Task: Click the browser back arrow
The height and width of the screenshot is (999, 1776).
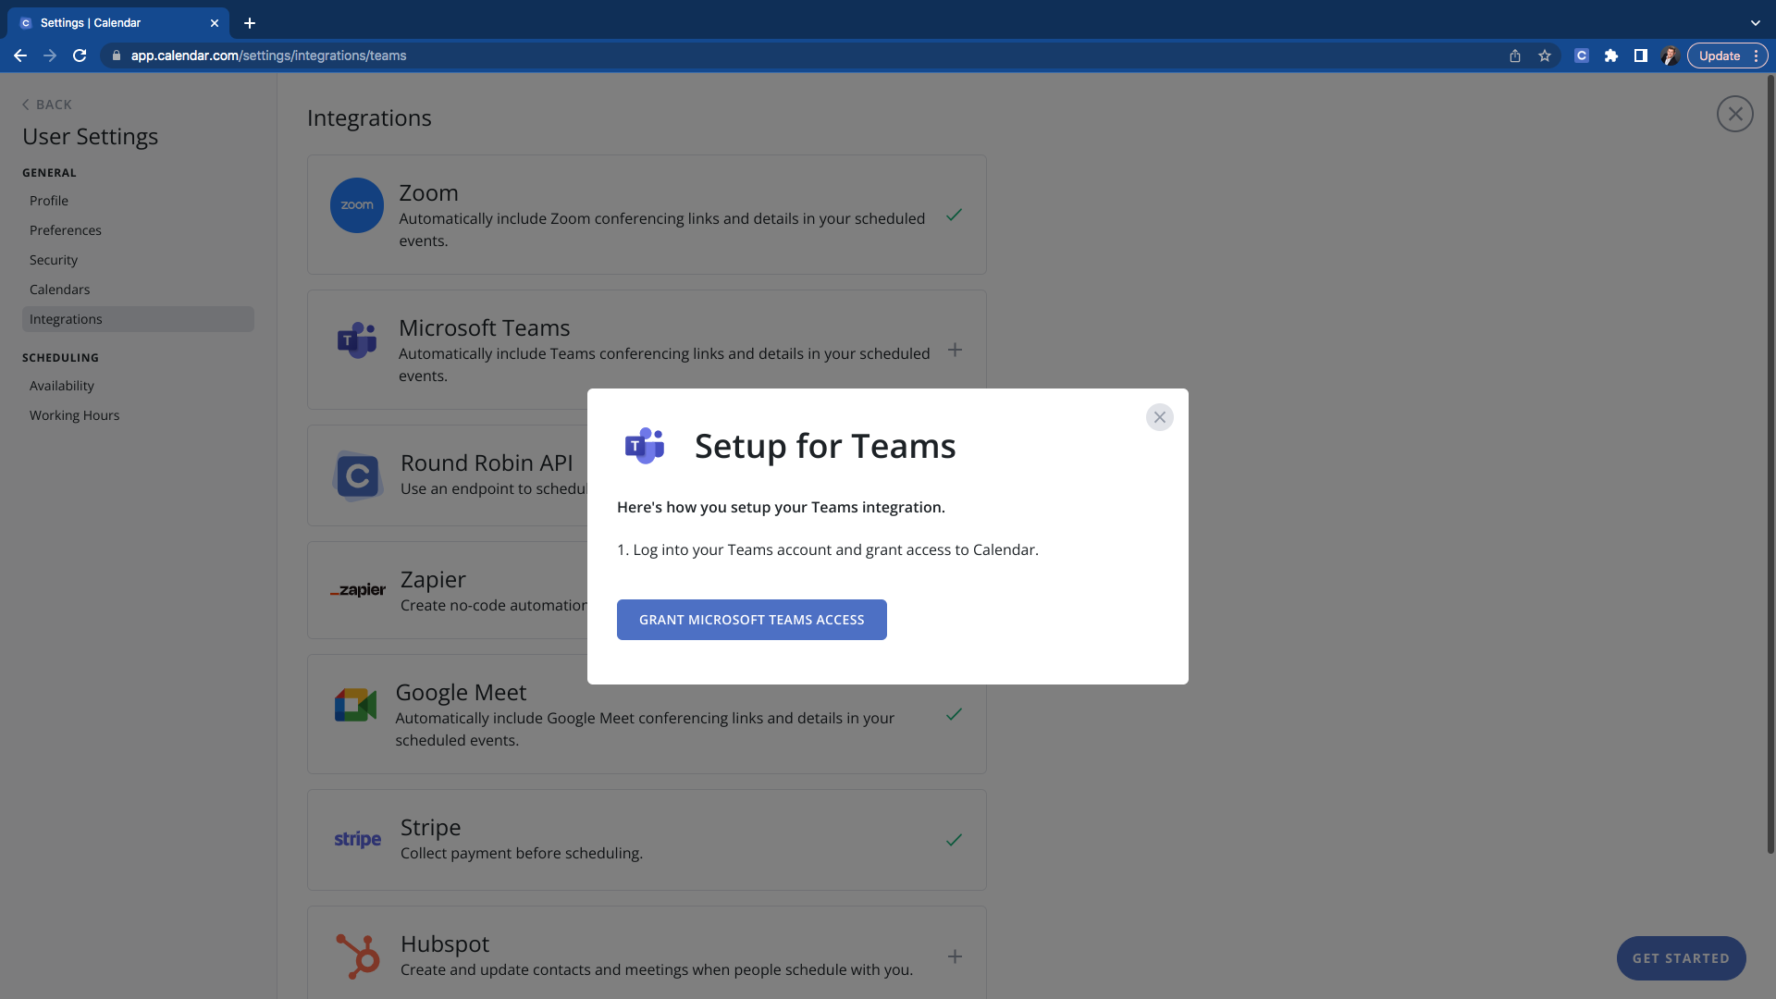Action: (20, 55)
